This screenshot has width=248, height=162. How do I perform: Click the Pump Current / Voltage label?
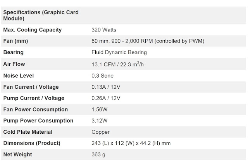[33, 98]
